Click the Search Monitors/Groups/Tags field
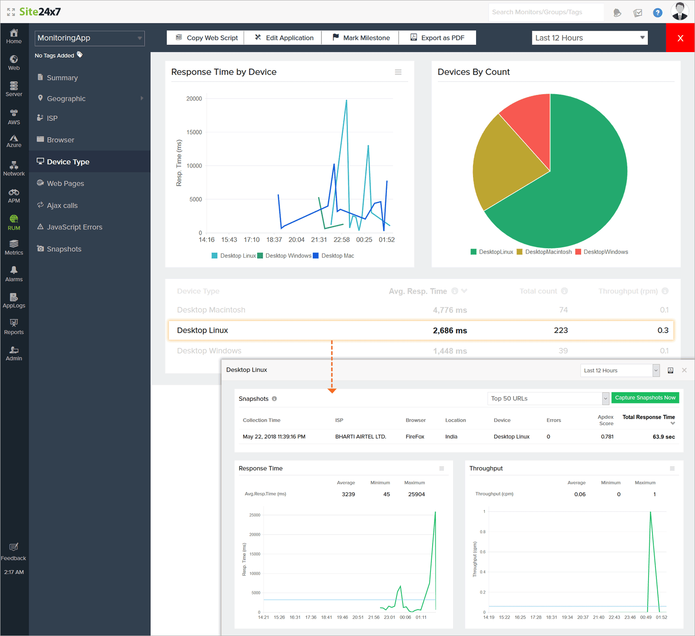The image size is (695, 636). point(546,12)
